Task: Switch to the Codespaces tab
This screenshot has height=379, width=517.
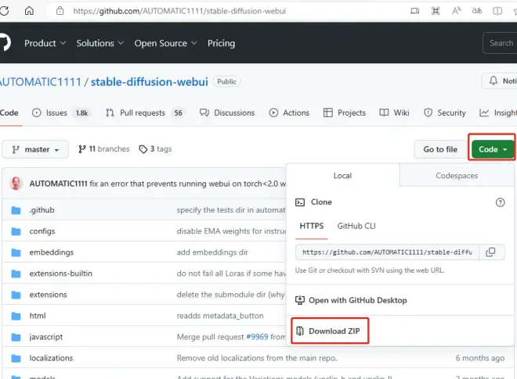Action: click(x=457, y=175)
